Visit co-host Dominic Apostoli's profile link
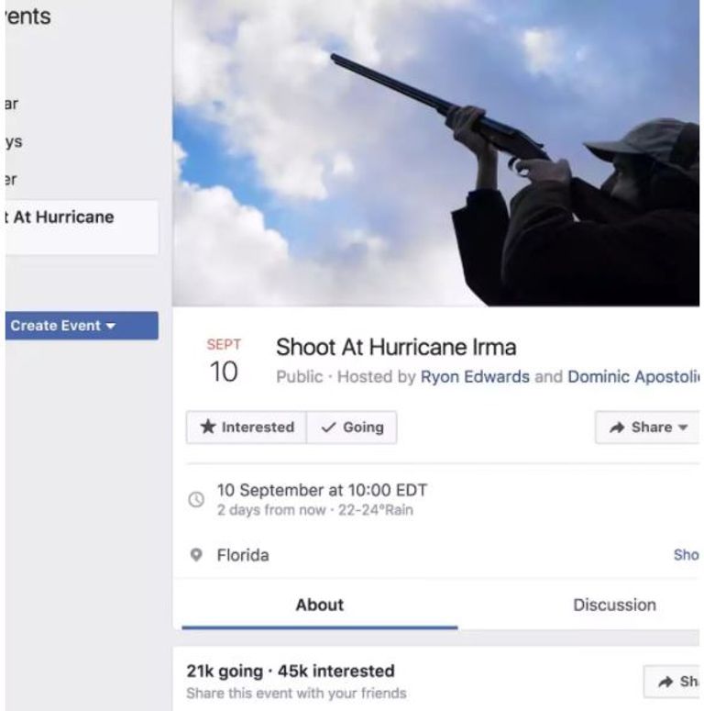This screenshot has height=711, width=704. pos(633,377)
